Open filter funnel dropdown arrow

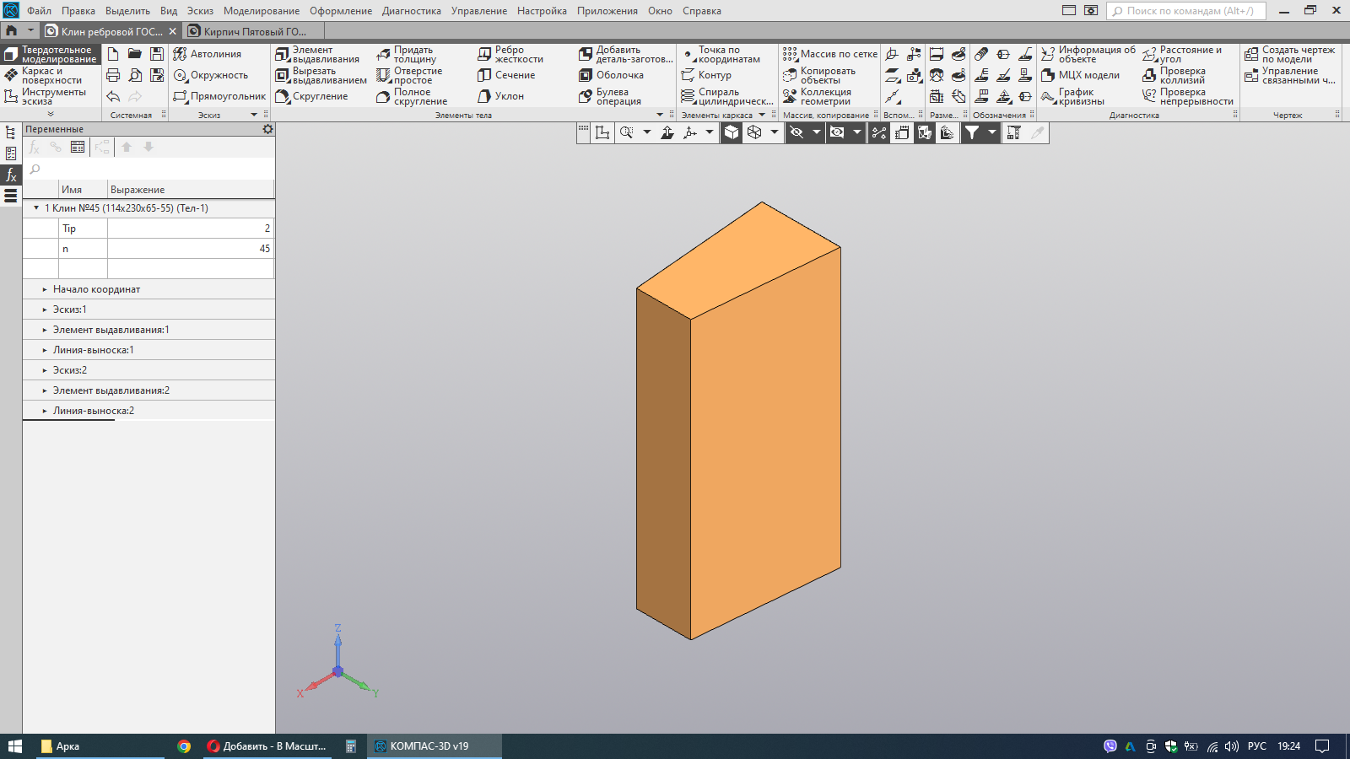point(992,132)
